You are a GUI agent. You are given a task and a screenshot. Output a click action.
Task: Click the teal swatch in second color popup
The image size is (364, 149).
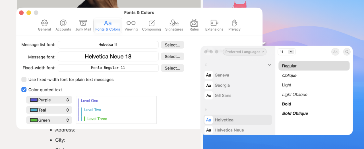34,110
